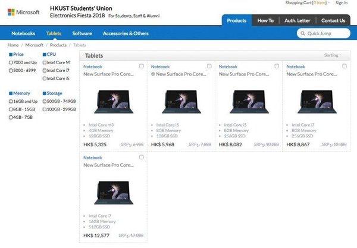Click the Notebook label on the HK$ 8,082 card
The image size is (357, 248).
(x=228, y=67)
